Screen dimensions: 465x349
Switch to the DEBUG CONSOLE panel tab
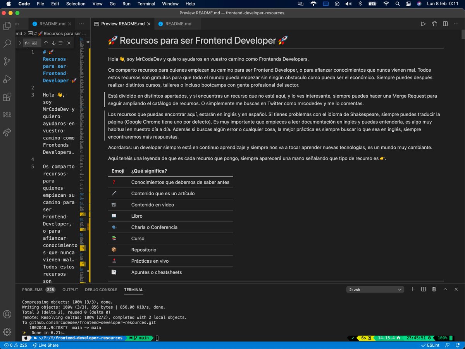101,290
